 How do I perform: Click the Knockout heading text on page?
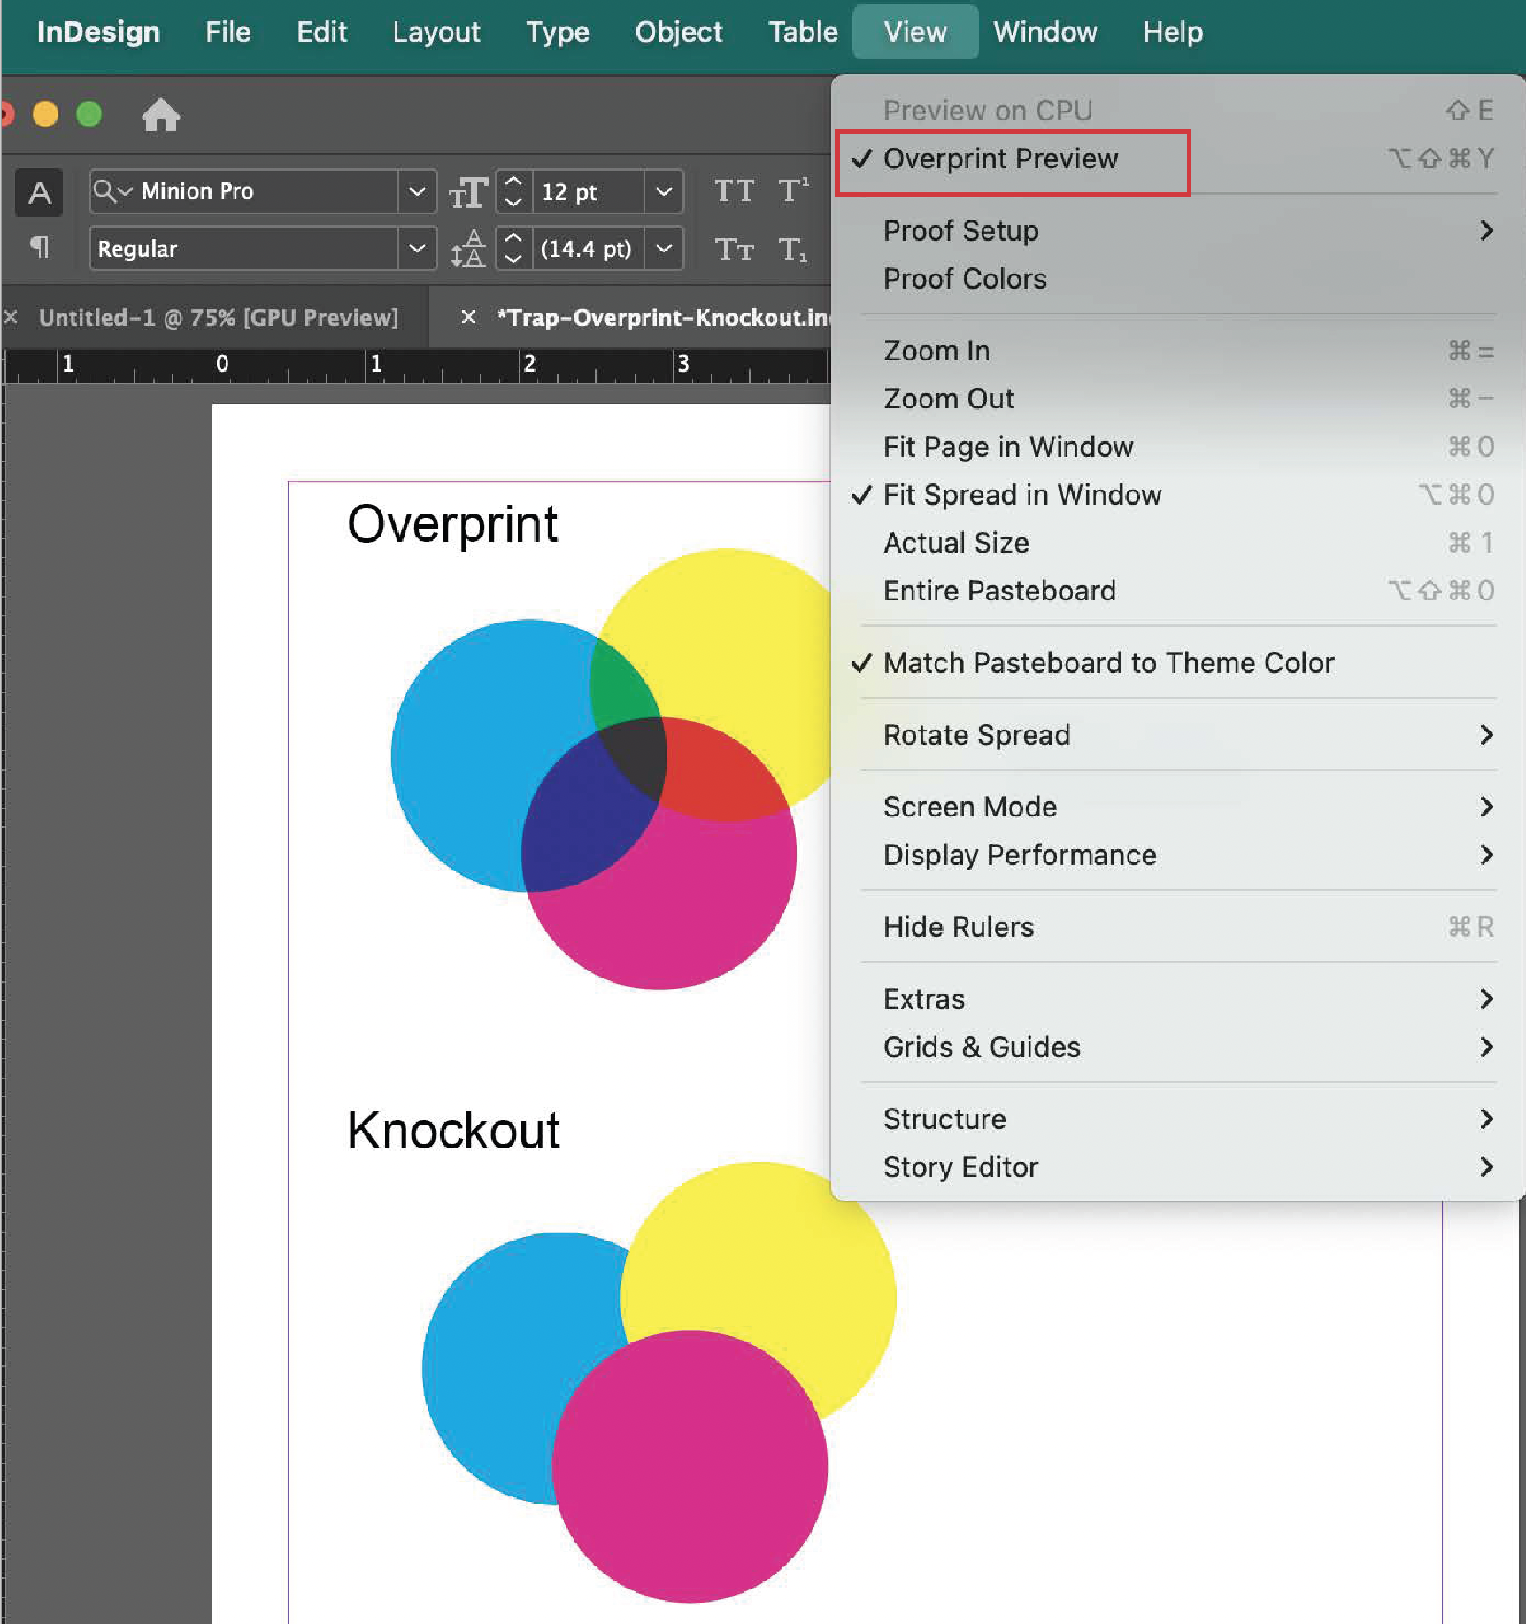coord(453,1131)
